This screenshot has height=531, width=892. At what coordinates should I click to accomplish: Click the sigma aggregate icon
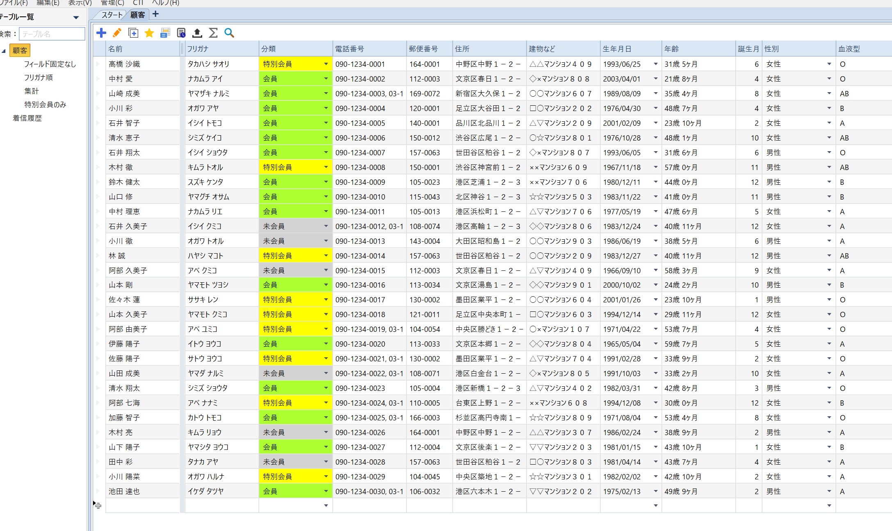[213, 33]
